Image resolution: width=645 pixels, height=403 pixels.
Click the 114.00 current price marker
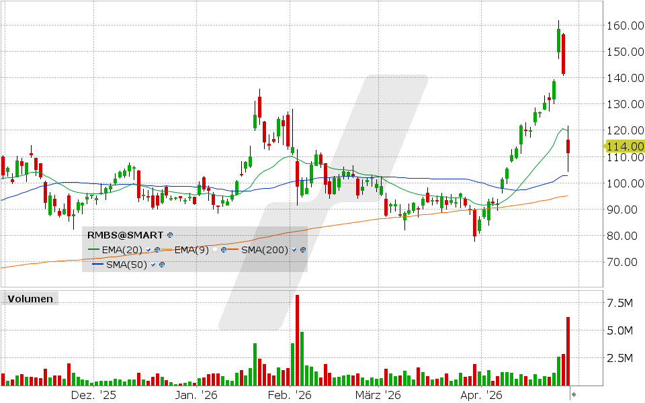624,146
